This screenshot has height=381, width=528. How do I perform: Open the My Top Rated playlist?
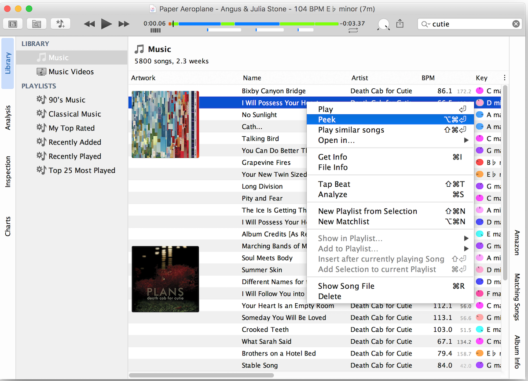pos(72,128)
